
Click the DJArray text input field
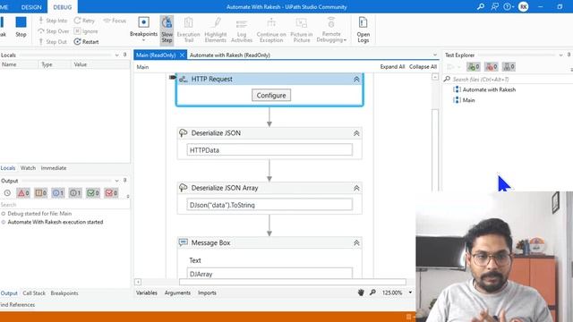coord(269,273)
